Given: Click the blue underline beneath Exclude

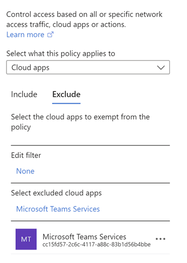Looking at the screenshot, I should pos(66,103).
